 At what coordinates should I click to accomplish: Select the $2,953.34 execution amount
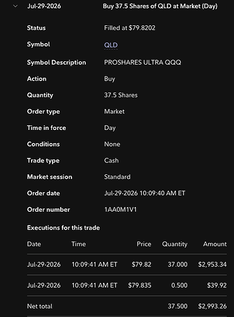[x=212, y=264]
